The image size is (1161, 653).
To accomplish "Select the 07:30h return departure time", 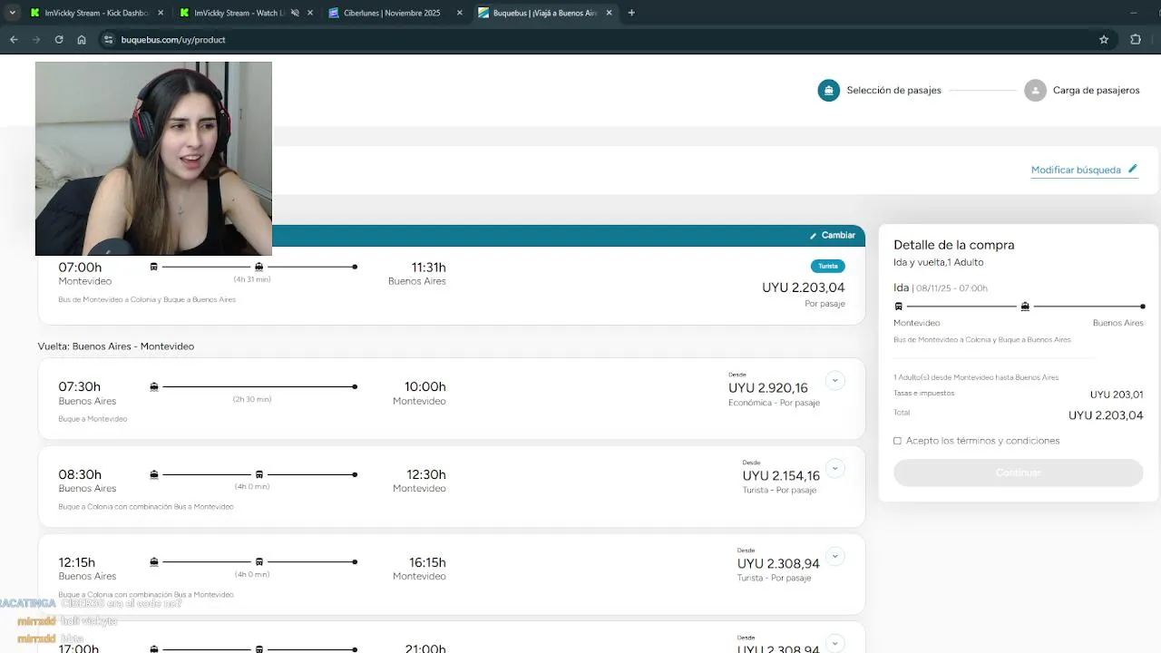I will 80,387.
